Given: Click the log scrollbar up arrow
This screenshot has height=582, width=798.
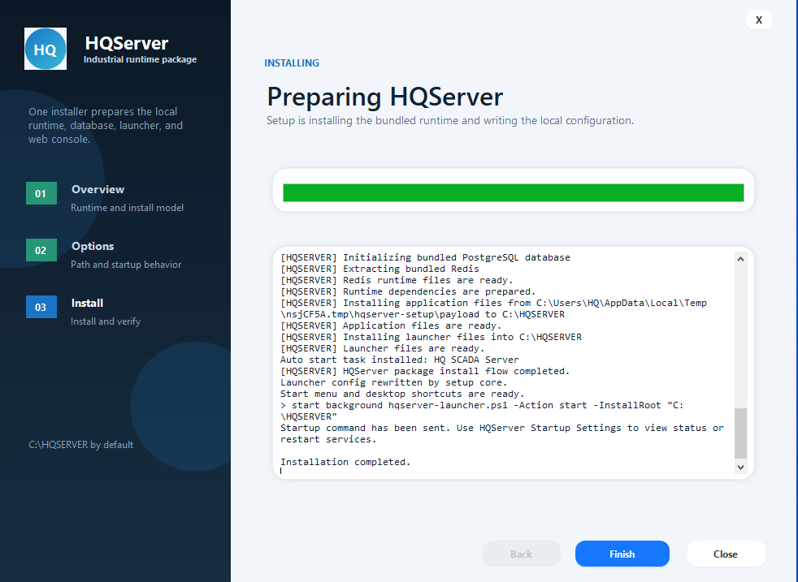Looking at the screenshot, I should click(x=740, y=259).
